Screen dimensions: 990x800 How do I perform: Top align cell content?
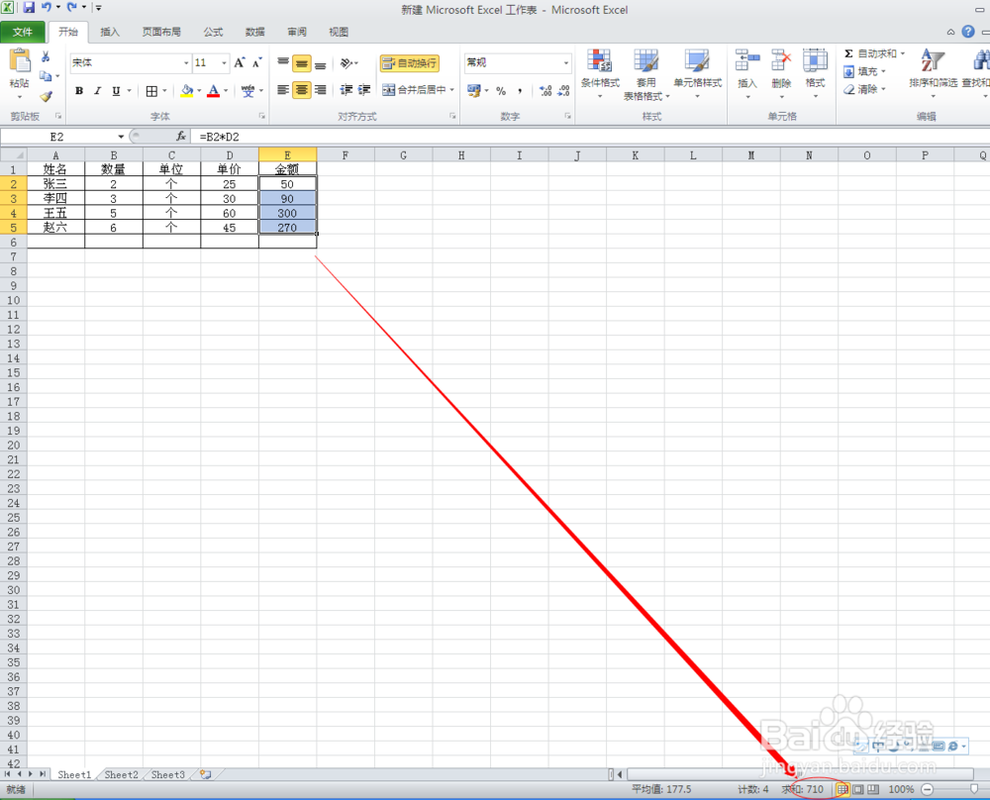click(x=283, y=62)
